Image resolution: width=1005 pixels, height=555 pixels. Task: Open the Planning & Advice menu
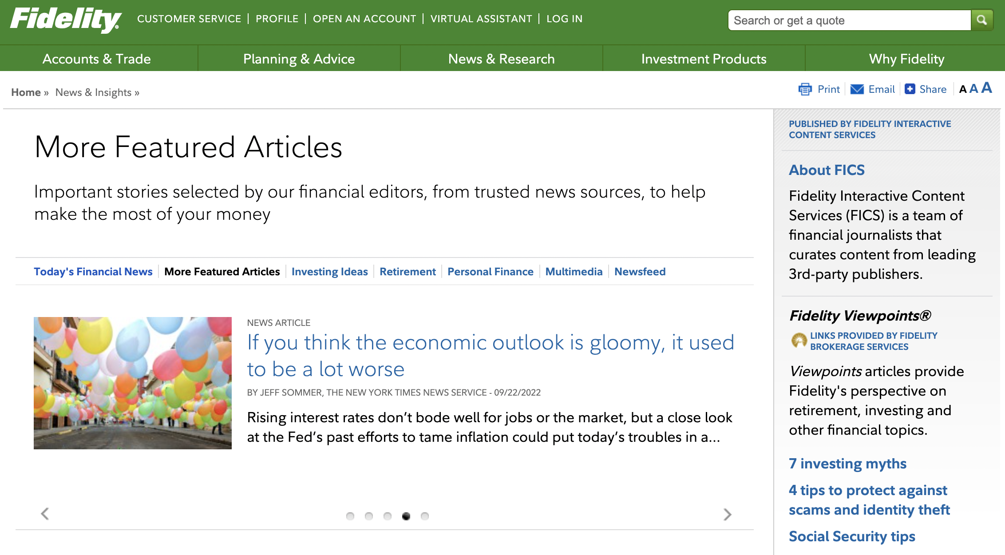(x=298, y=58)
